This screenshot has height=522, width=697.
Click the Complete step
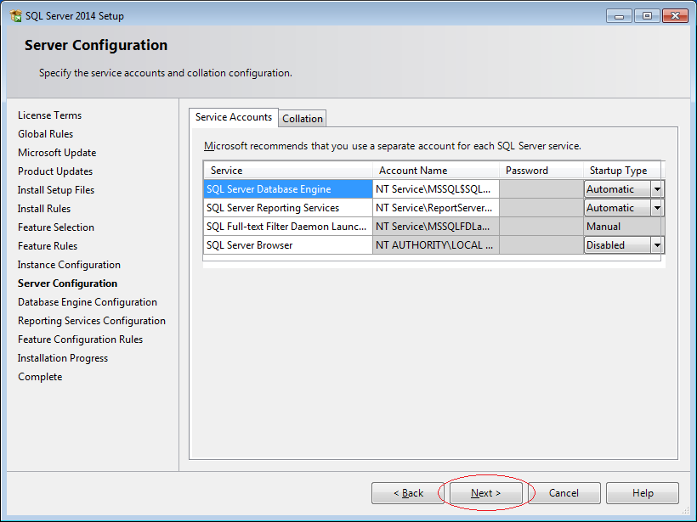tap(40, 377)
